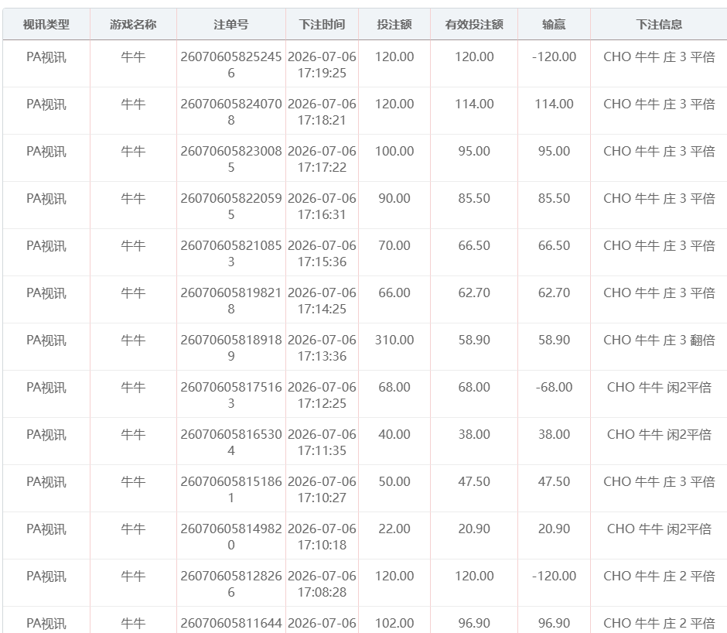Select order number 260706058189189
This screenshot has width=727, height=633.
point(231,348)
